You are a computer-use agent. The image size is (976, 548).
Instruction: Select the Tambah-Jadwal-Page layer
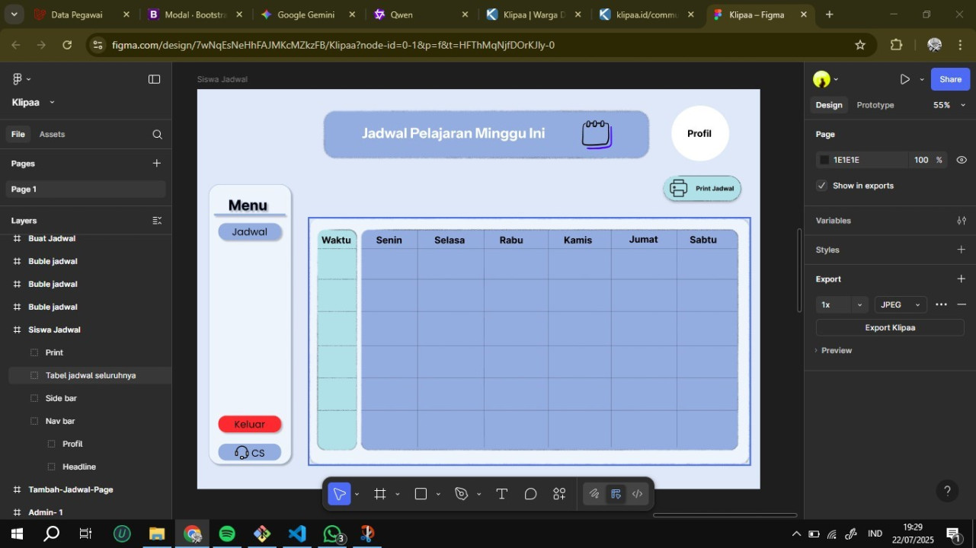(x=71, y=489)
